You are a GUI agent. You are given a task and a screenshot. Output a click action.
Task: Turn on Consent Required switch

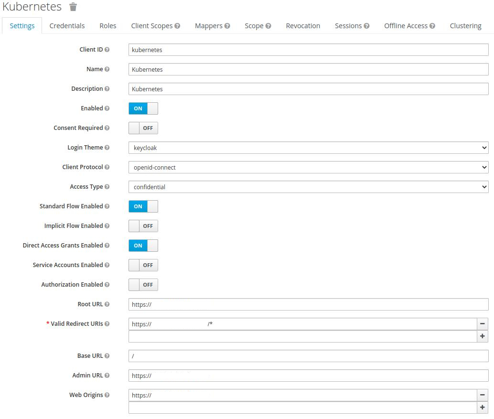143,128
